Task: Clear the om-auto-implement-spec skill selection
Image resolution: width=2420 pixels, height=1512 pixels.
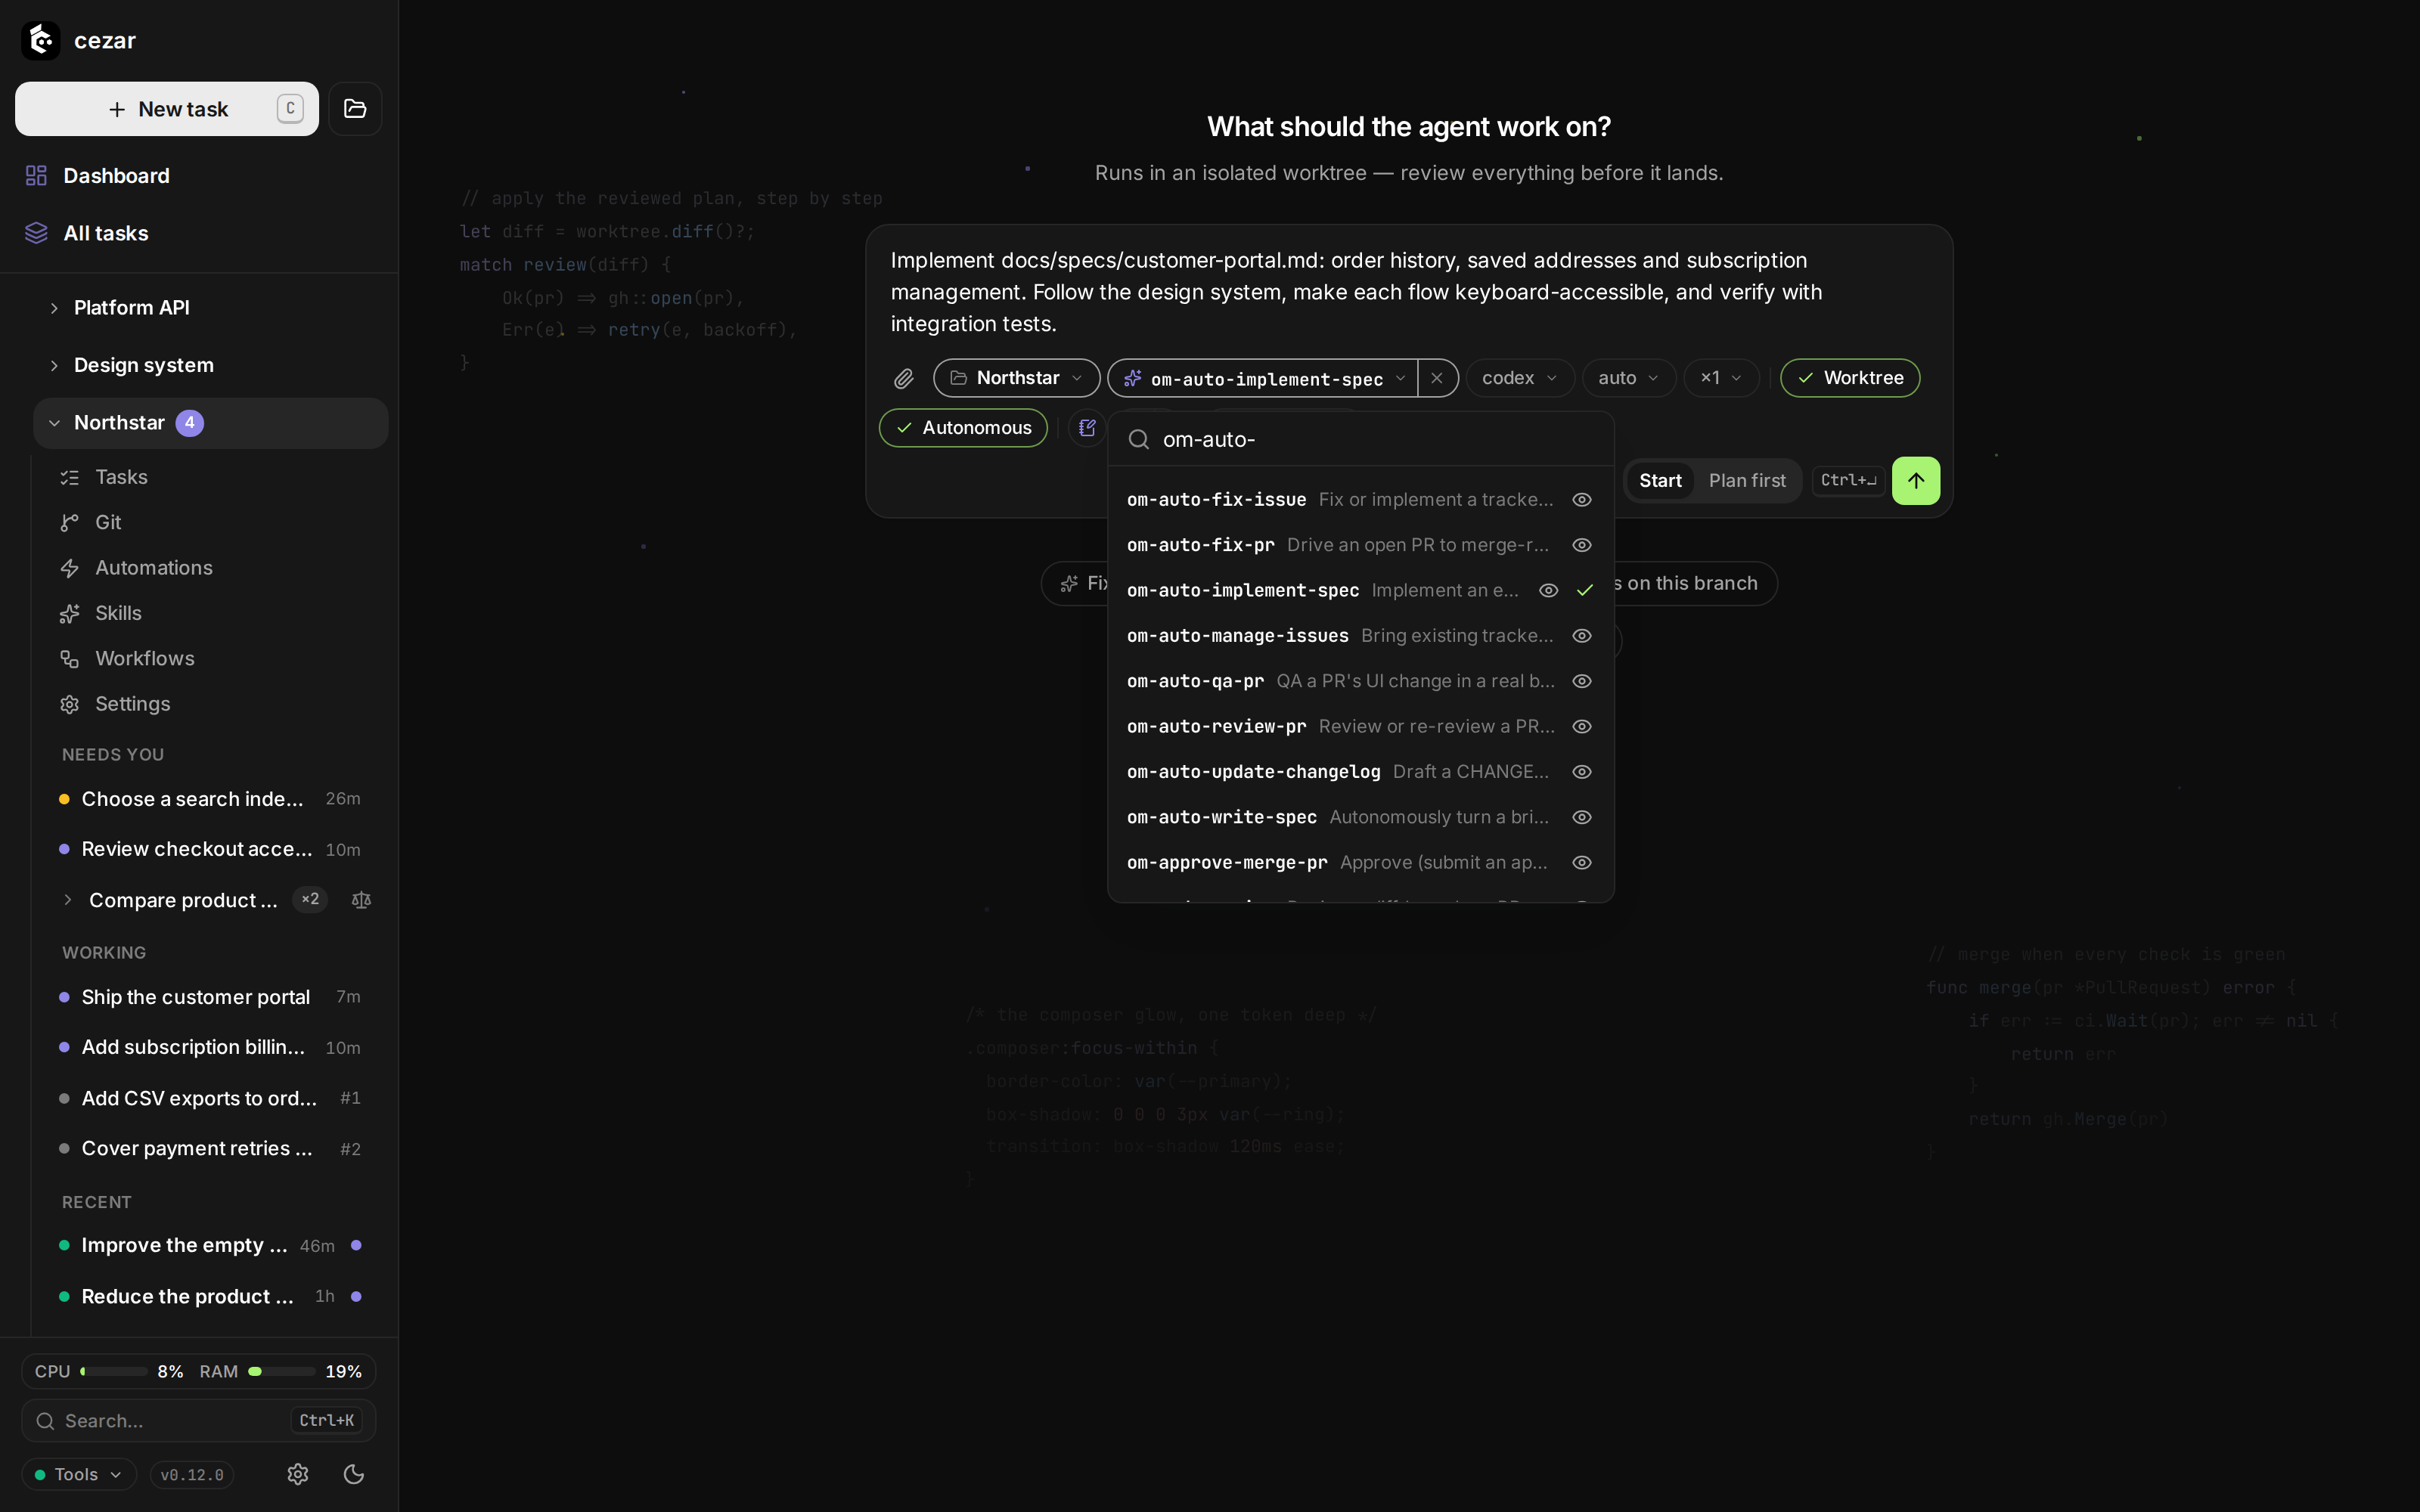Action: (1437, 378)
